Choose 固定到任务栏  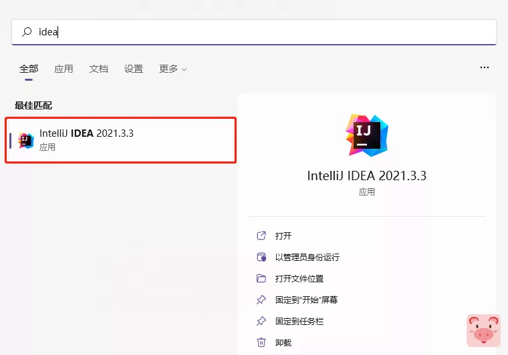(x=299, y=321)
